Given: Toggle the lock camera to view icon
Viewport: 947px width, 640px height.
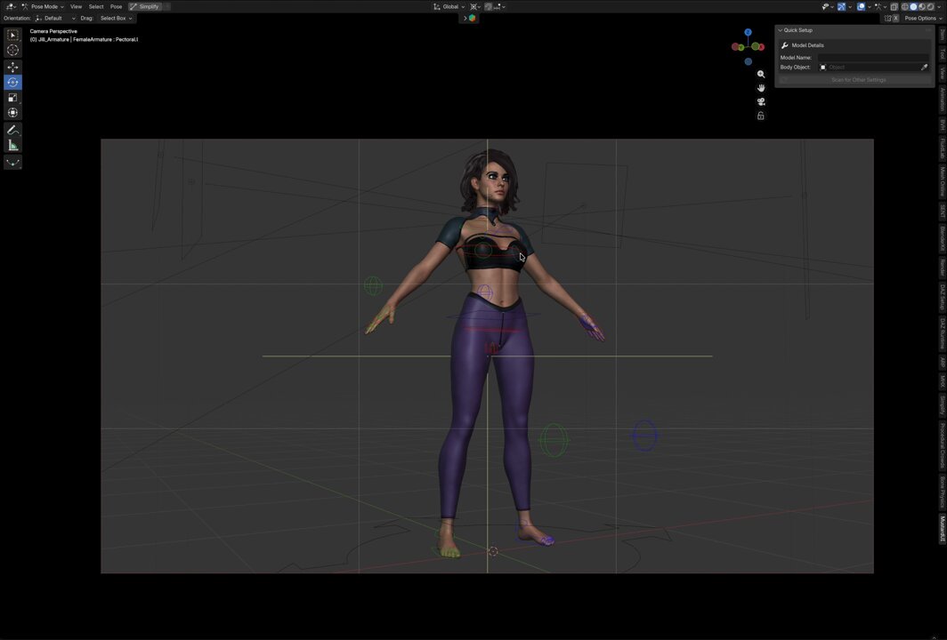Looking at the screenshot, I should (x=761, y=116).
